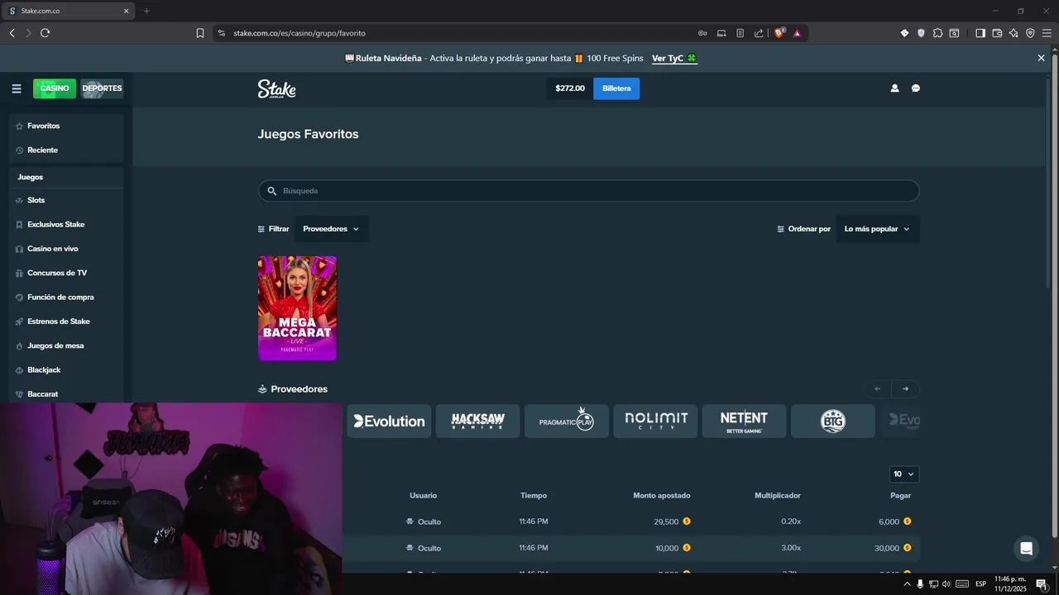The image size is (1059, 595).
Task: Click the clock icon beside Reciente
Action: pyautogui.click(x=19, y=150)
